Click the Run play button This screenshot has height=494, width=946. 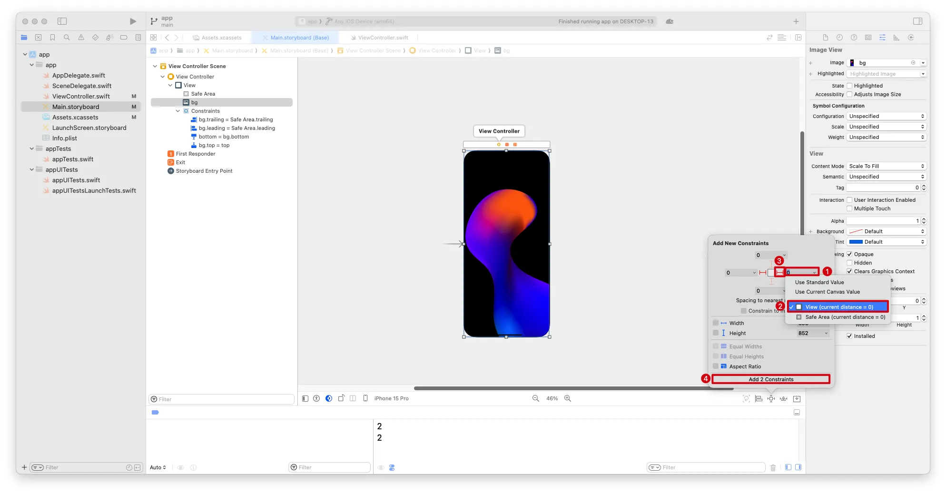(133, 21)
